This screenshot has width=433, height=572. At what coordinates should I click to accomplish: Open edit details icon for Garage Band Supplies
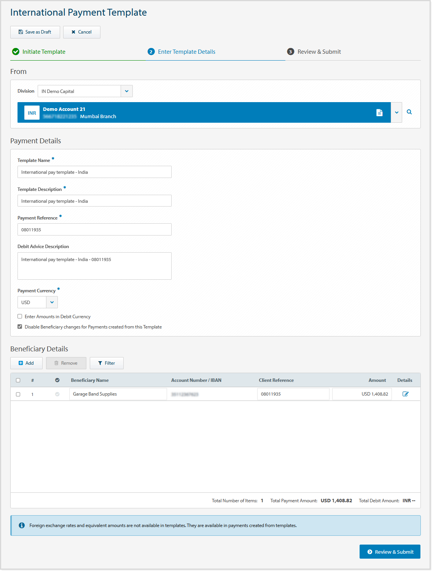(x=405, y=394)
